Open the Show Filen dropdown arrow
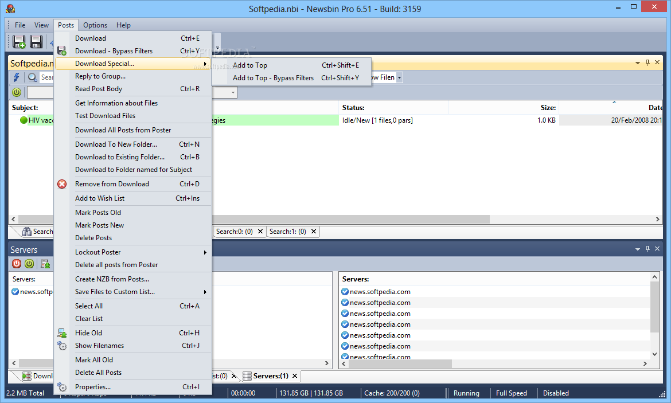This screenshot has height=403, width=671. (x=399, y=77)
